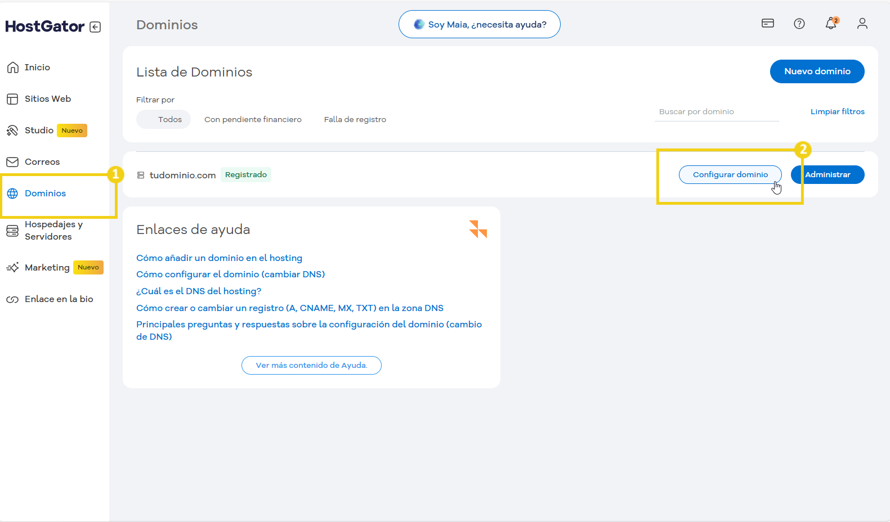This screenshot has width=890, height=522.
Task: Click the Dominios globe icon
Action: pos(12,193)
